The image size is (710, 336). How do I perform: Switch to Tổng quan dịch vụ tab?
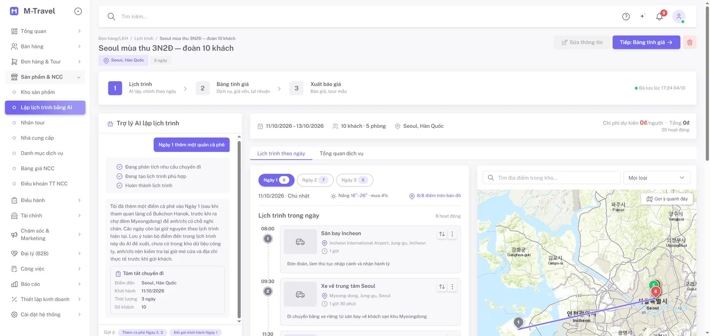pyautogui.click(x=341, y=154)
